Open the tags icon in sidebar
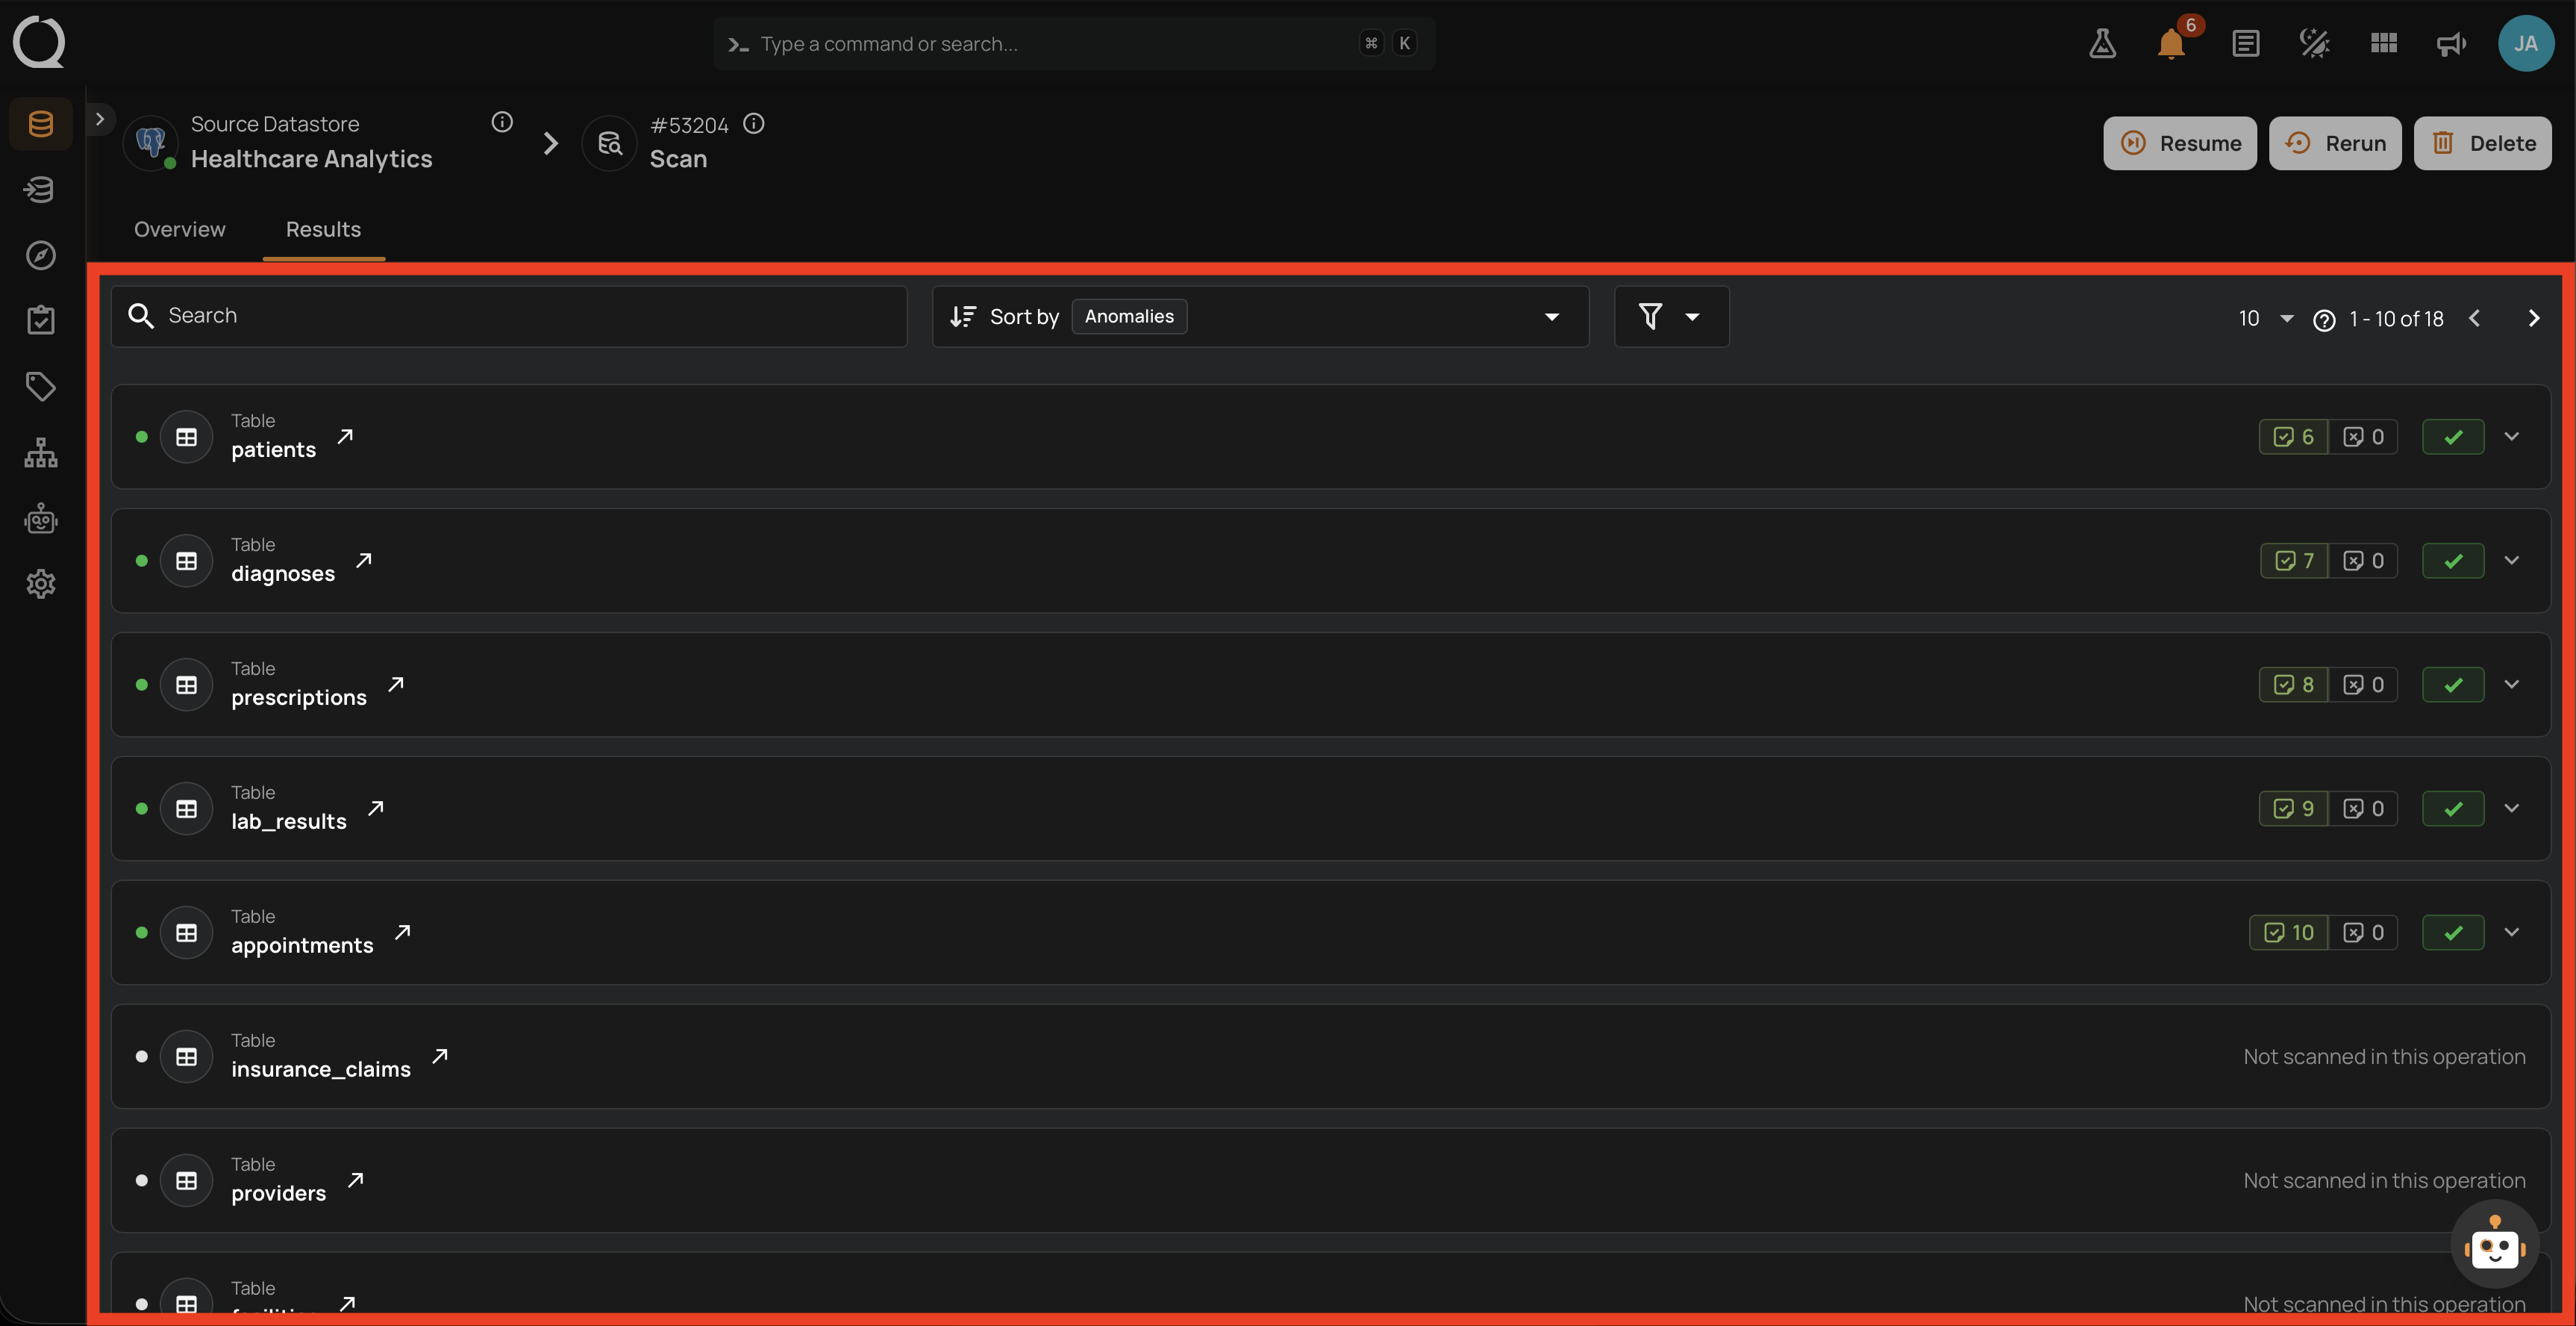This screenshot has width=2576, height=1326. coord(41,386)
